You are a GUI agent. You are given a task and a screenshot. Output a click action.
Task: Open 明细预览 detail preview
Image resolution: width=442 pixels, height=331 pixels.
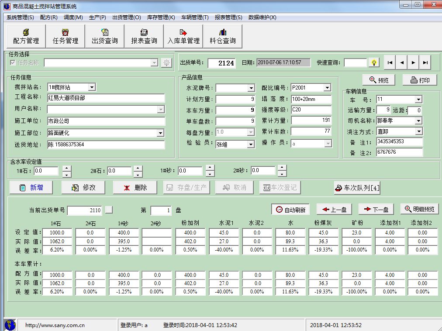pos(419,209)
